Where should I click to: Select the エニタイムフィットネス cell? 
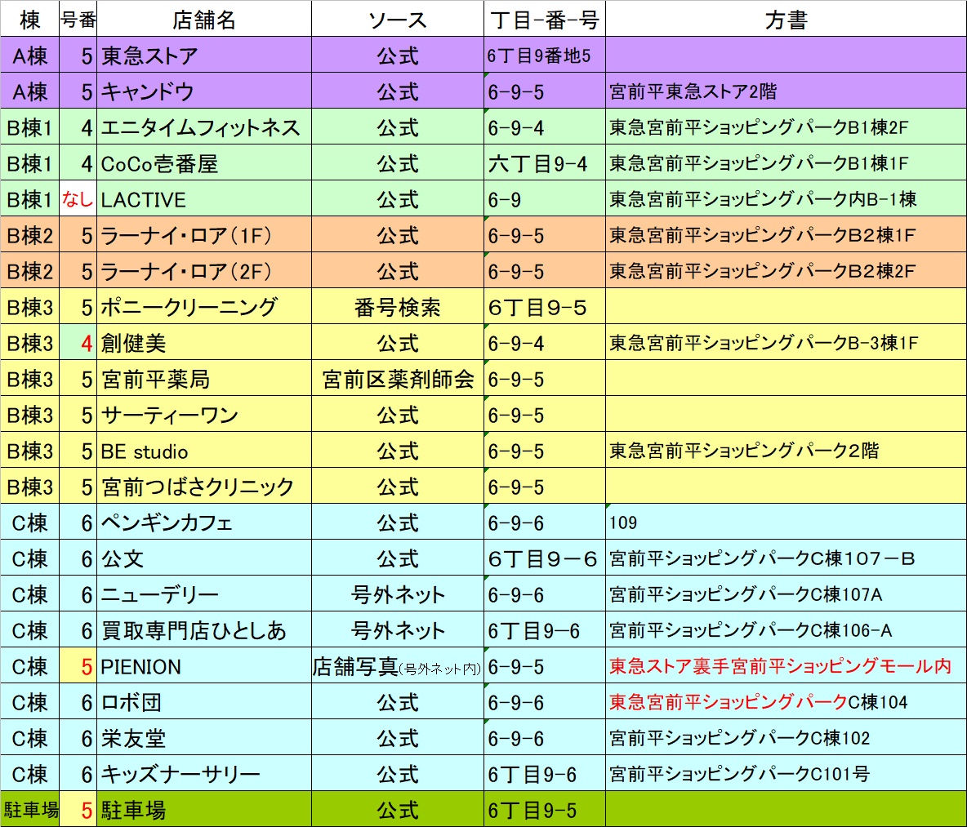click(204, 127)
